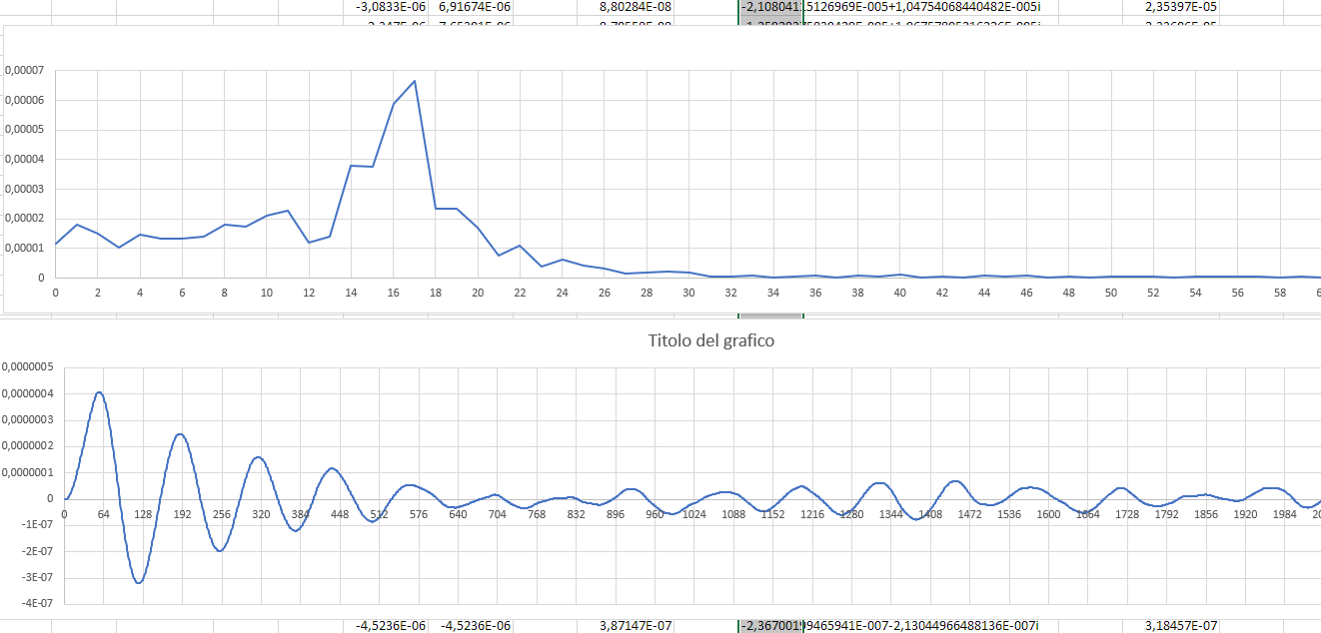The image size is (1321, 633).
Task: Click x-axis label 1024 in lower chart
Action: [x=693, y=513]
